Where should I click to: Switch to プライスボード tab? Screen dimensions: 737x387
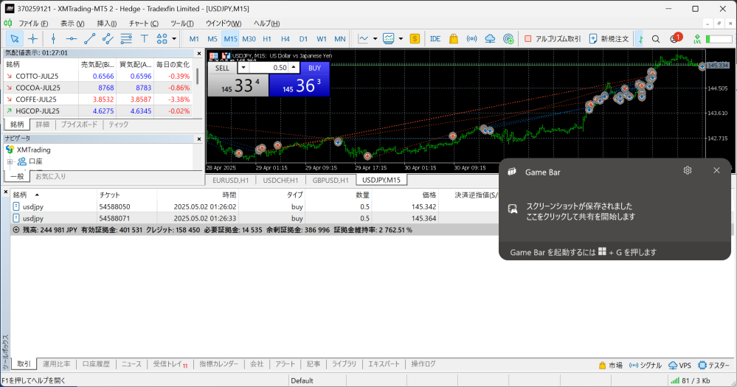click(79, 125)
